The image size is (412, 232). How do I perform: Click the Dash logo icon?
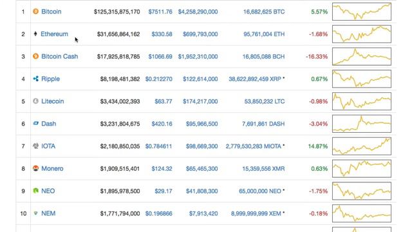36,123
